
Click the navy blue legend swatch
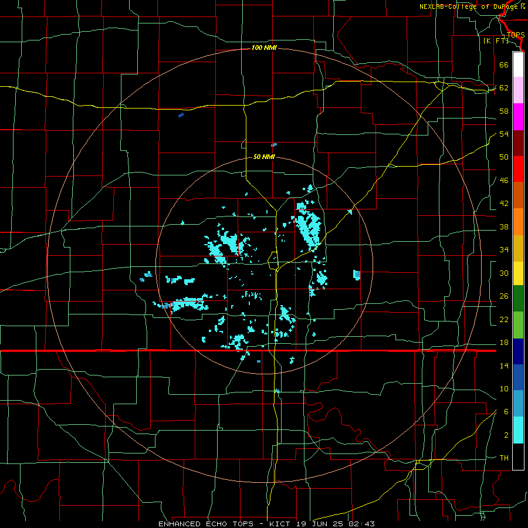518,351
